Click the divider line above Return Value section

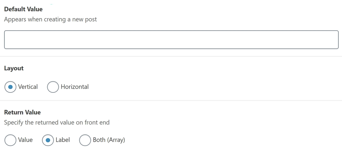[171, 101]
